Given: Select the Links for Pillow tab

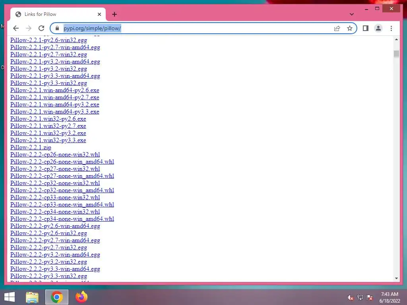Looking at the screenshot, I should coord(58,14).
